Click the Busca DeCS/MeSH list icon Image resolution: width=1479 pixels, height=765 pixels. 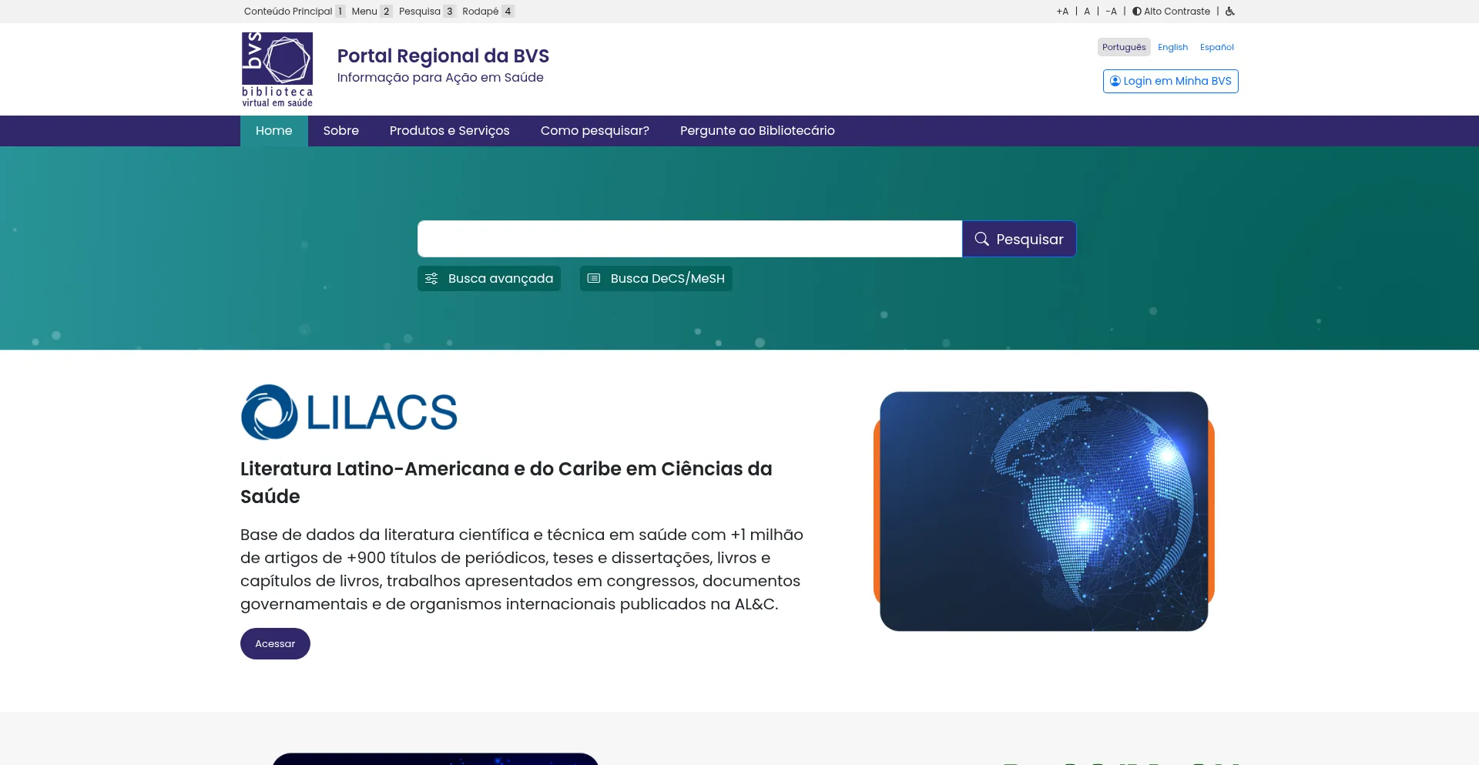pos(594,278)
